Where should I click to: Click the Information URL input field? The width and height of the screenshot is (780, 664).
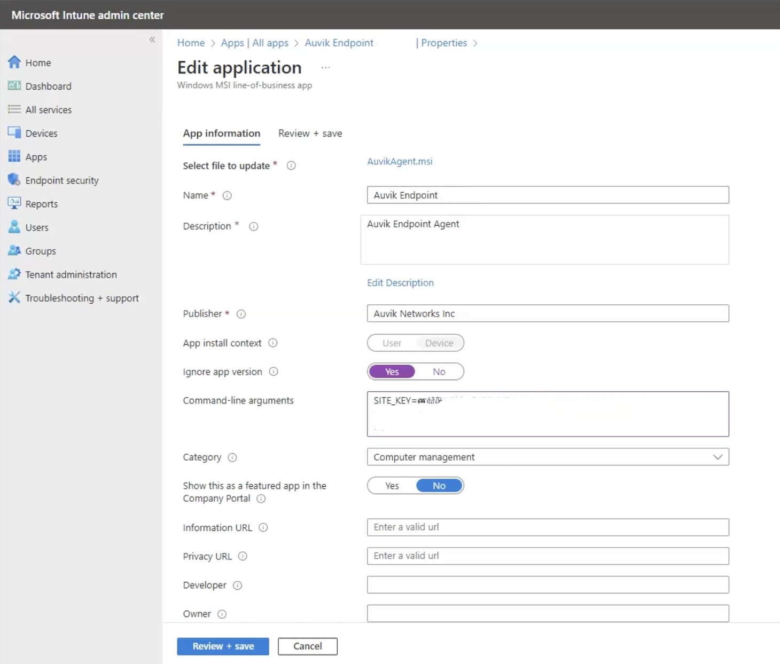pyautogui.click(x=548, y=527)
